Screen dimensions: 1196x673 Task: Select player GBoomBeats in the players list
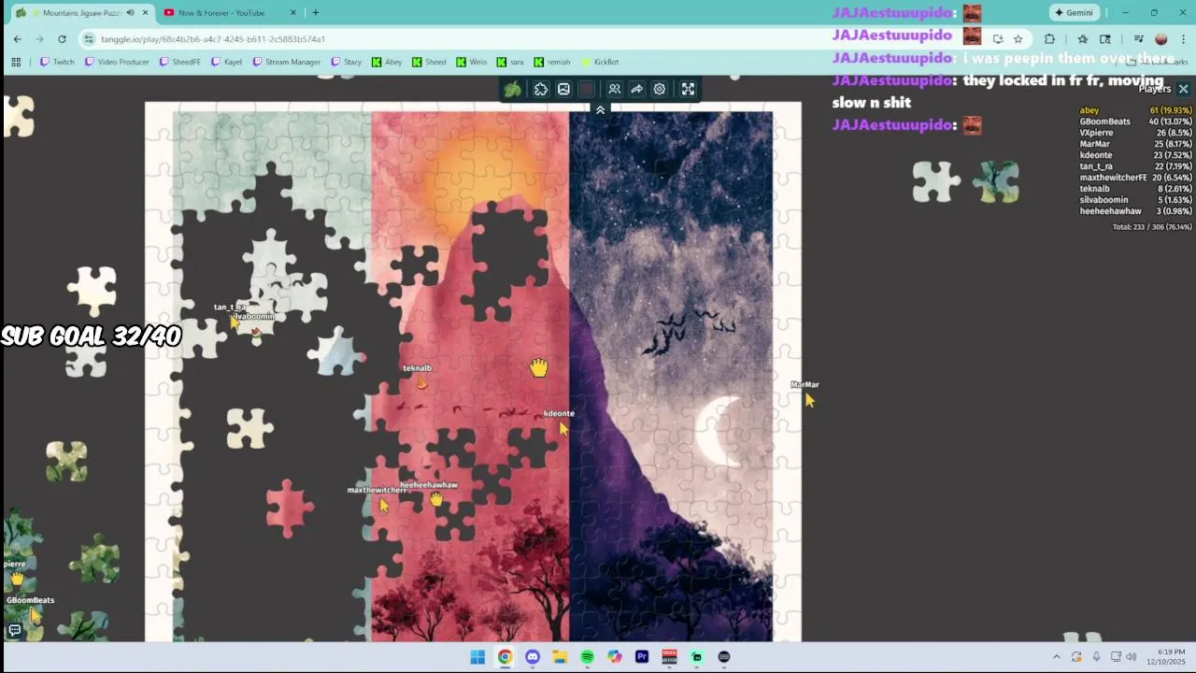tap(1135, 122)
